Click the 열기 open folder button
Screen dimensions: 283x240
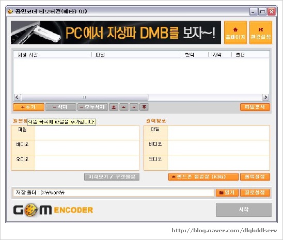[x=227, y=193]
